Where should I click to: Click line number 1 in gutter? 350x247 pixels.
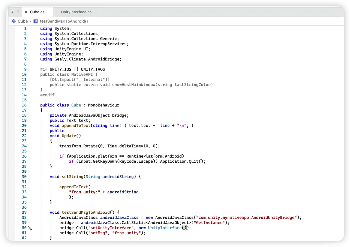click(25, 29)
